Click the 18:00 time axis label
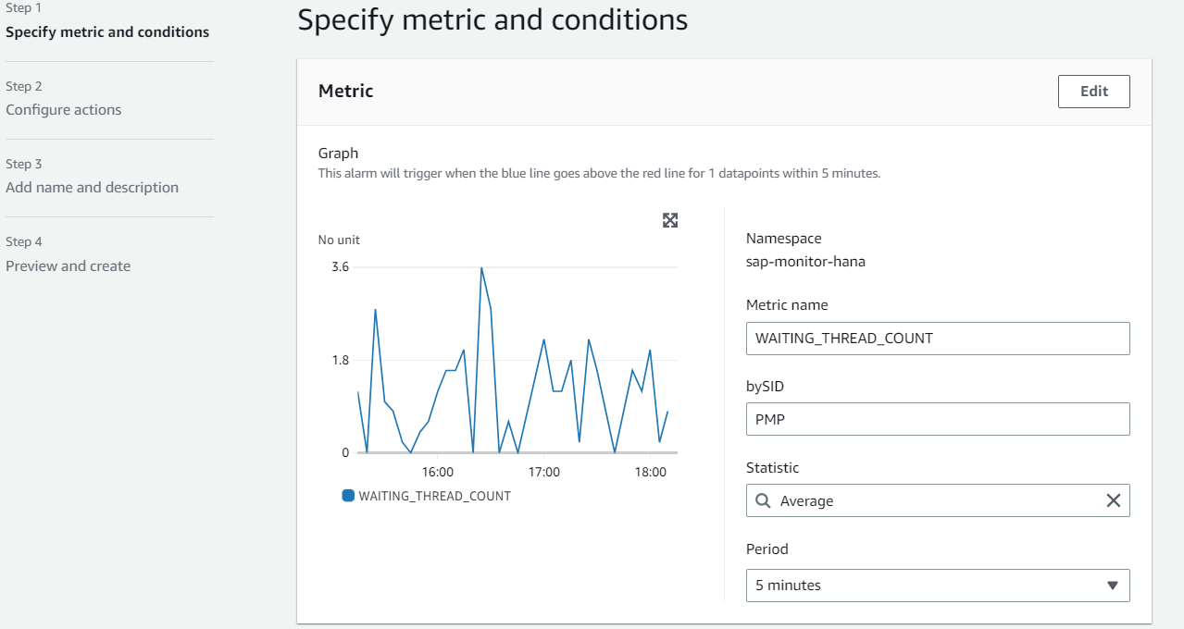 tap(651, 472)
